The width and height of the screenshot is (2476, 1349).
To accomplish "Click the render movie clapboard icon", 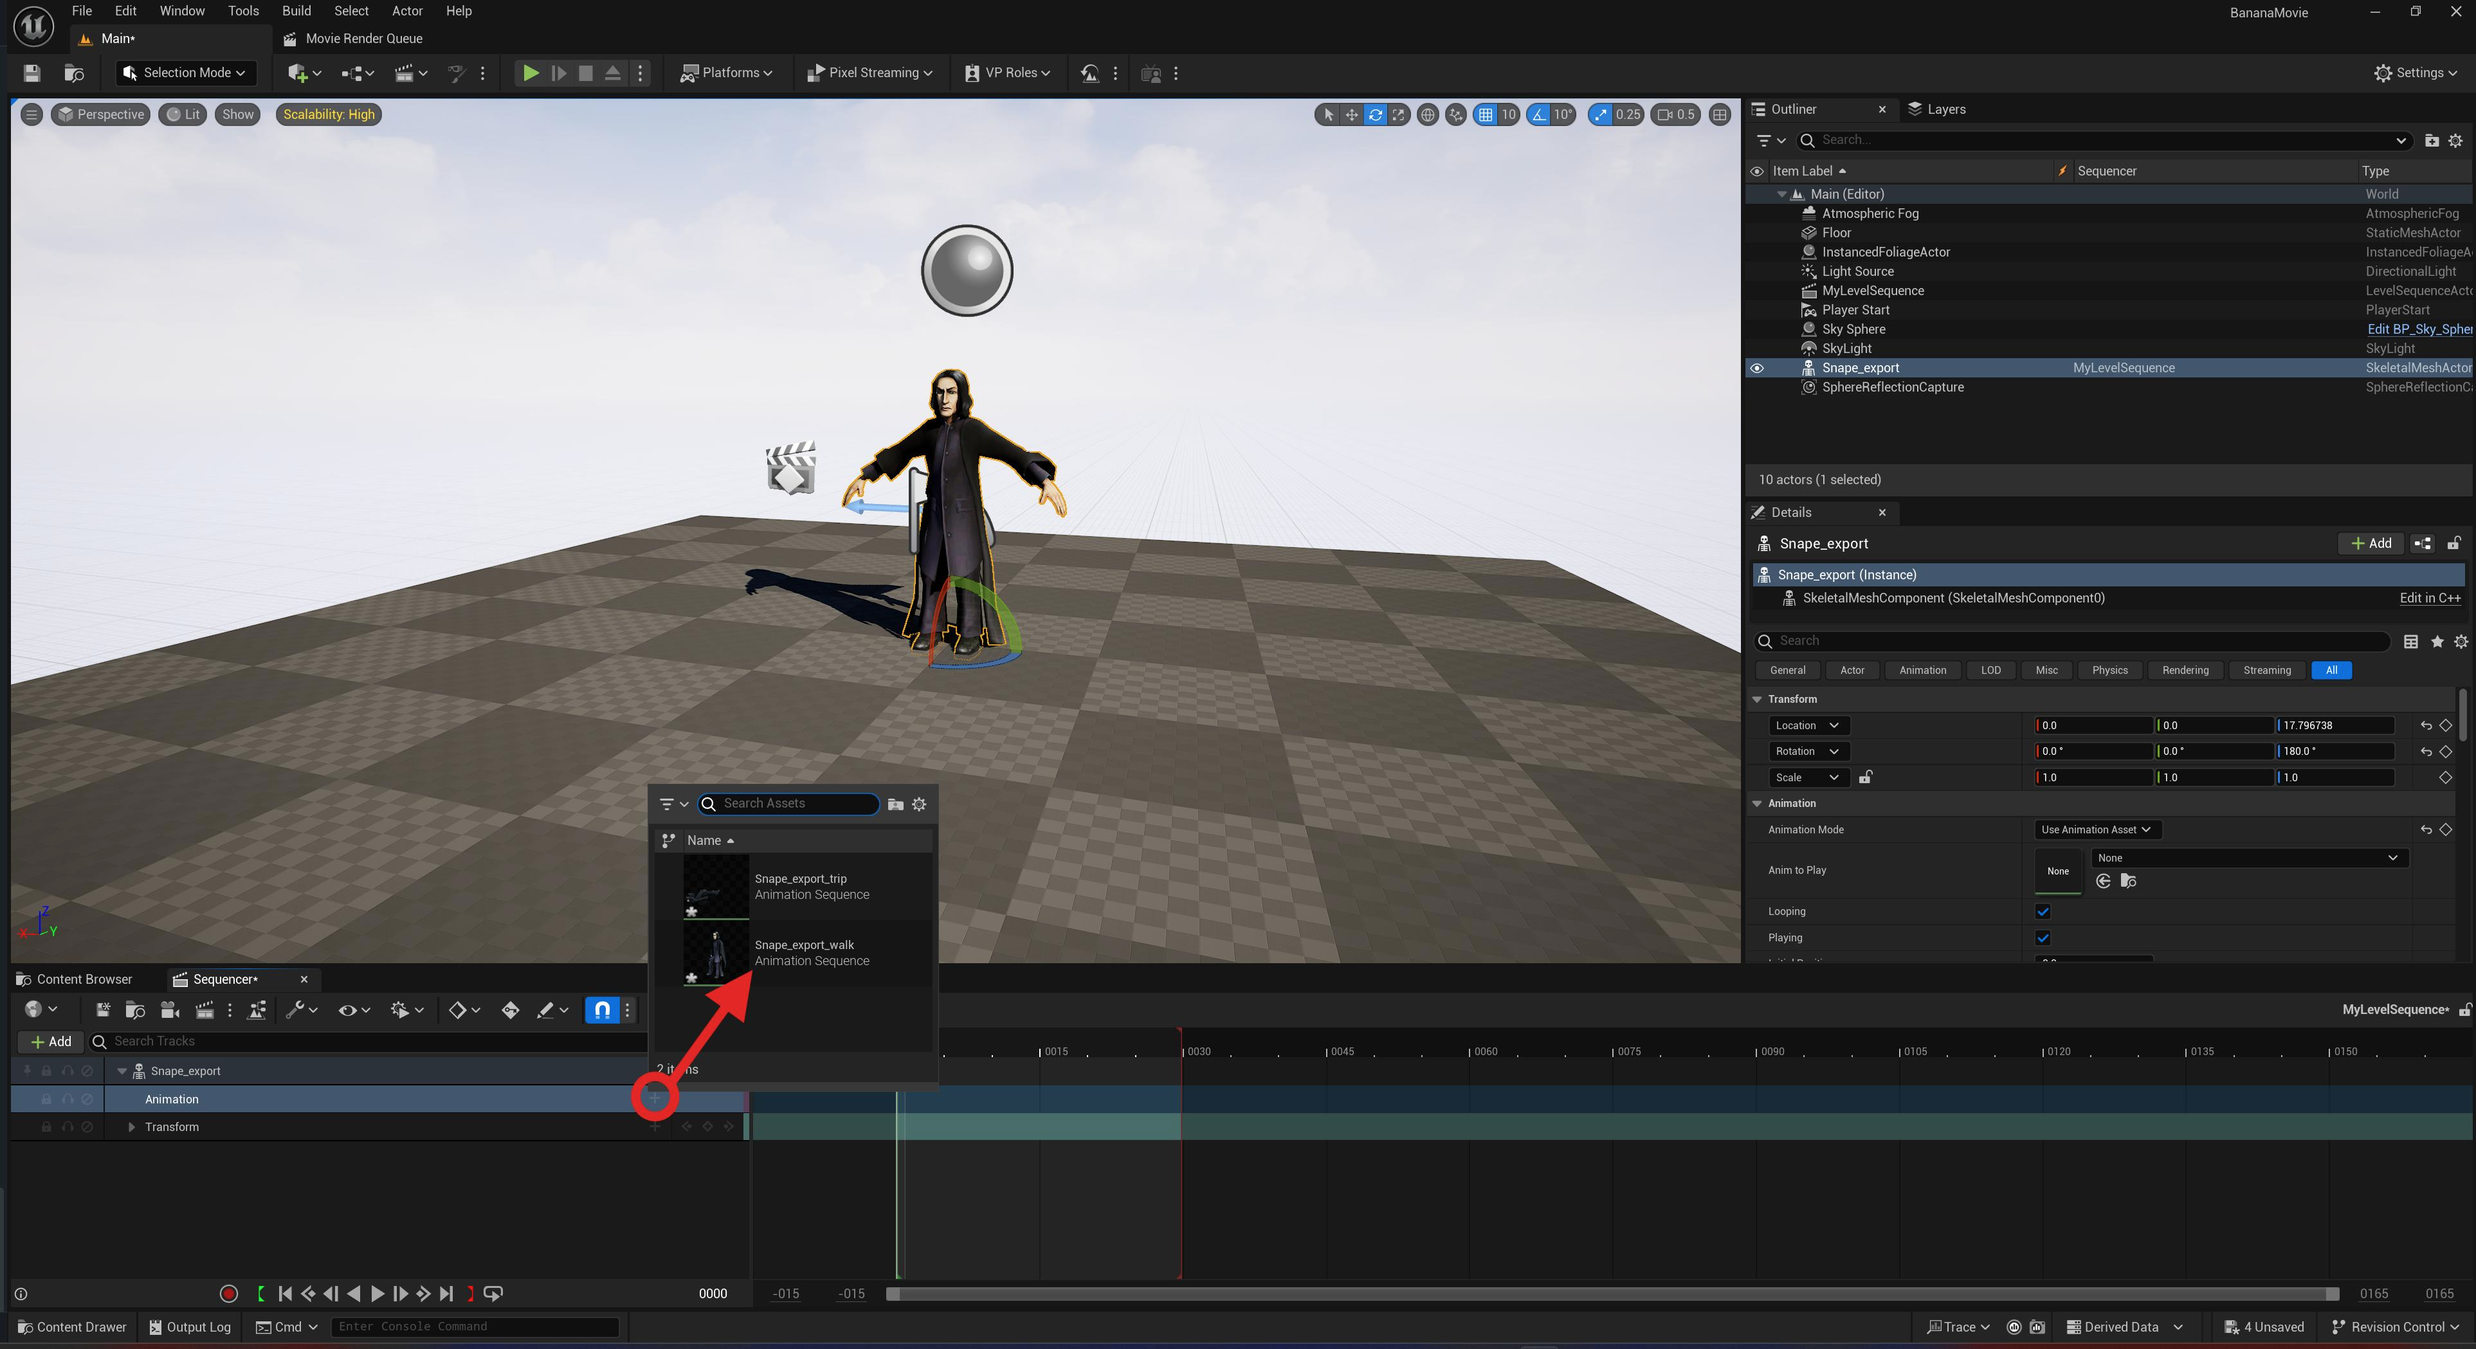I will click(204, 1010).
